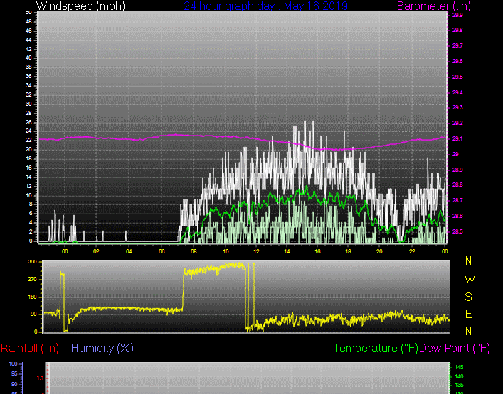503x394 pixels.
Task: Click windspeed scale value 32
Action: (x=28, y=94)
